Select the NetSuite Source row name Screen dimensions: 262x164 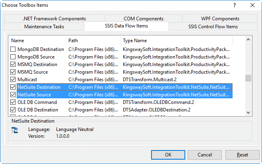coord(34,95)
